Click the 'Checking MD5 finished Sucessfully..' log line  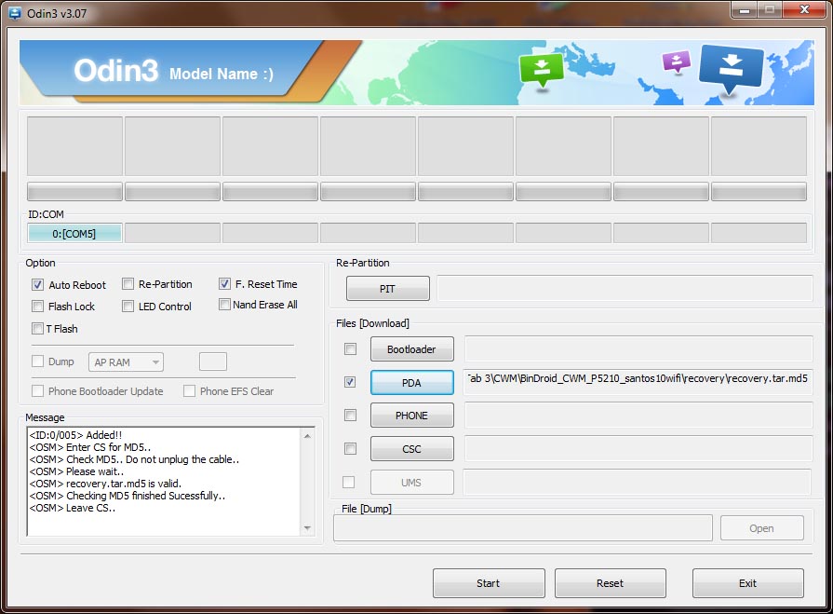tap(127, 496)
